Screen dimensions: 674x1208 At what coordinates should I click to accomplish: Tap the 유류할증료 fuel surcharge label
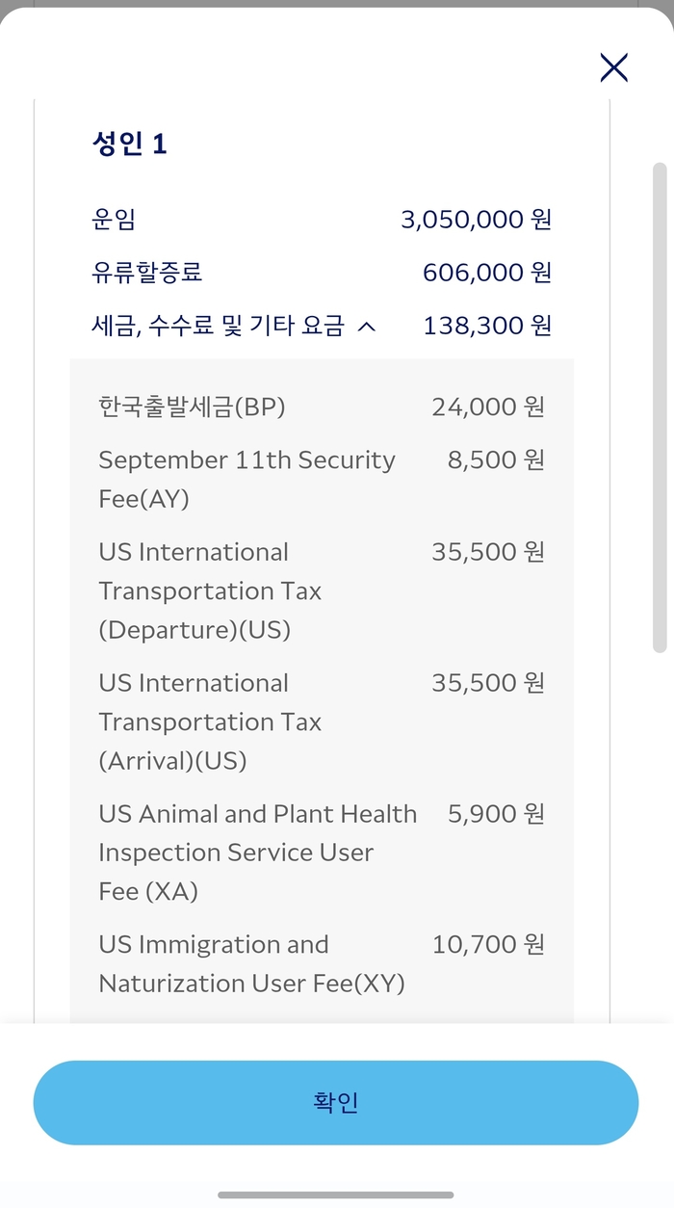146,273
